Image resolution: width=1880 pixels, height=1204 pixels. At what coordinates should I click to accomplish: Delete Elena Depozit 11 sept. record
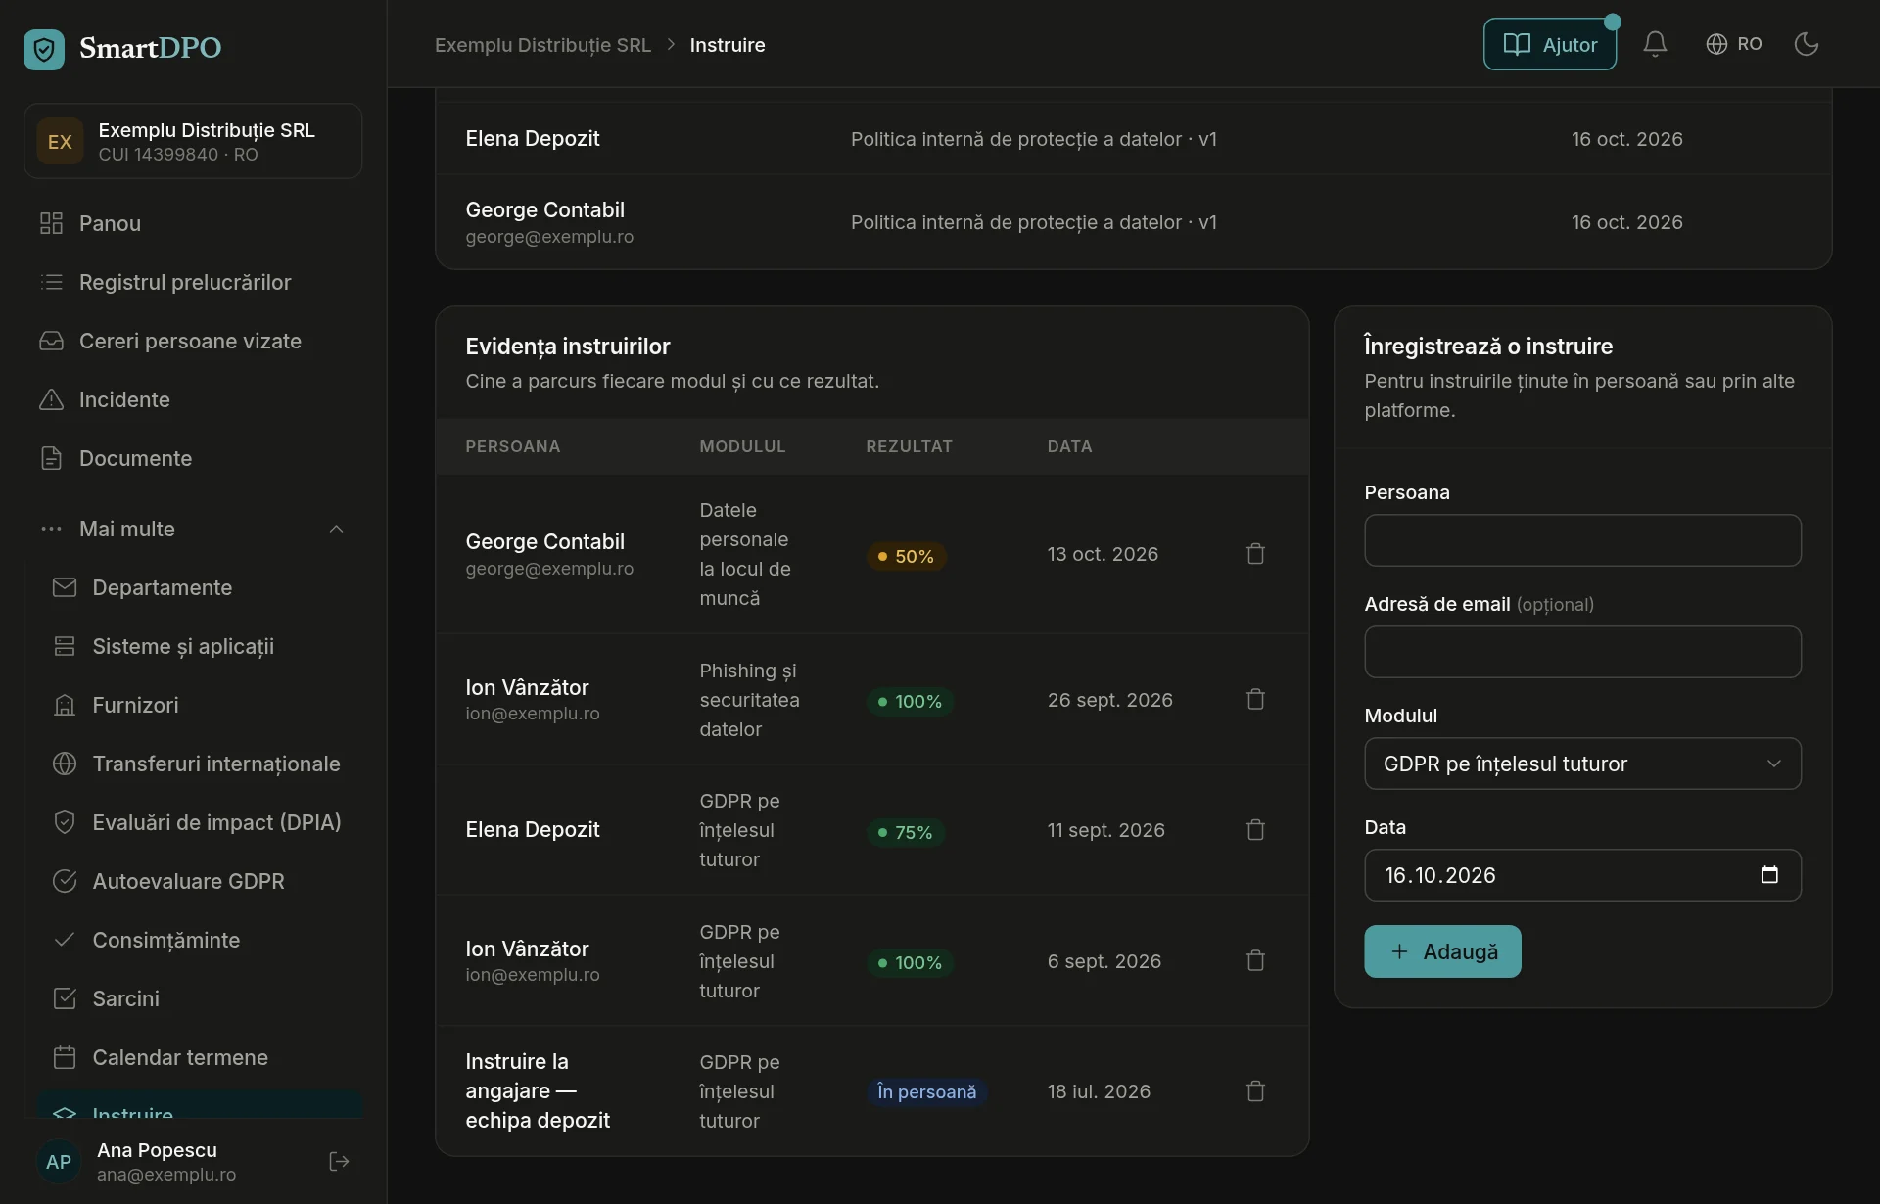point(1255,830)
